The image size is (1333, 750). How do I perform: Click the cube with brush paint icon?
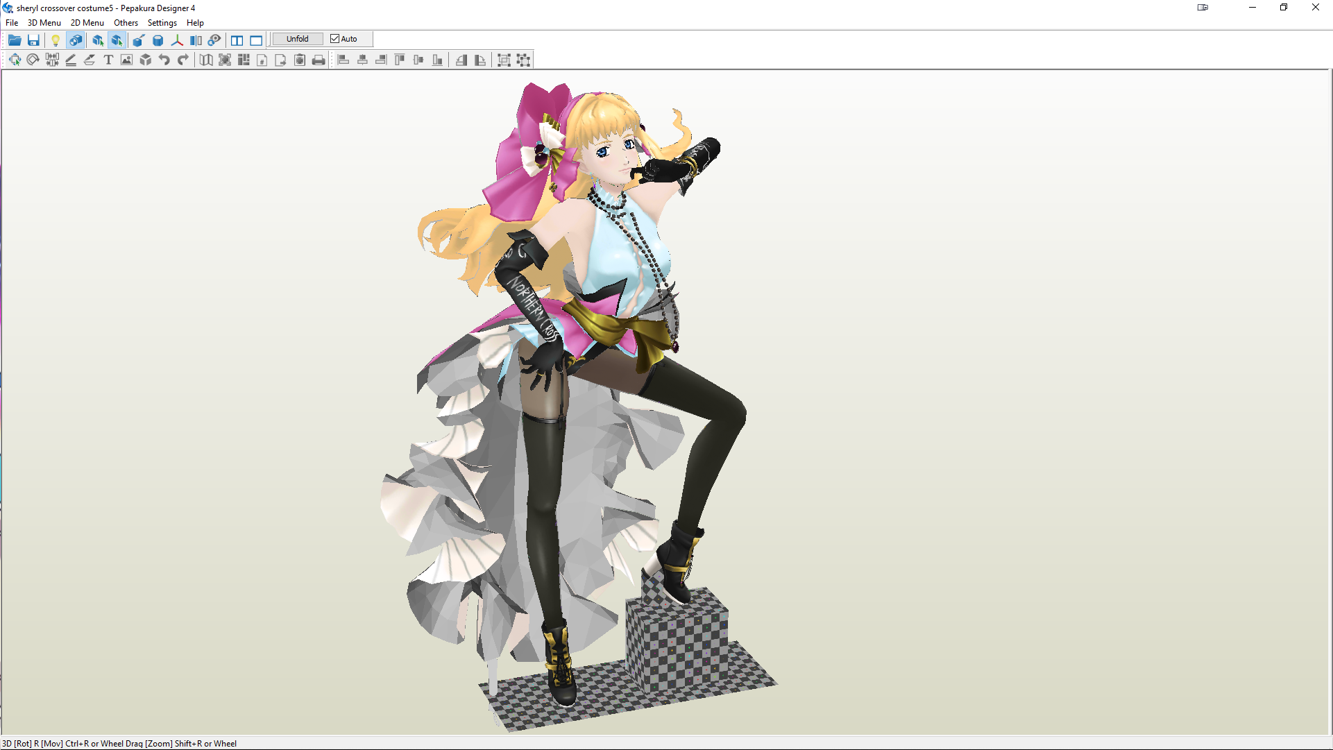(x=139, y=40)
